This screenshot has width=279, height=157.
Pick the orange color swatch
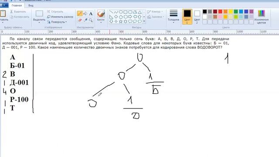coord(225,12)
